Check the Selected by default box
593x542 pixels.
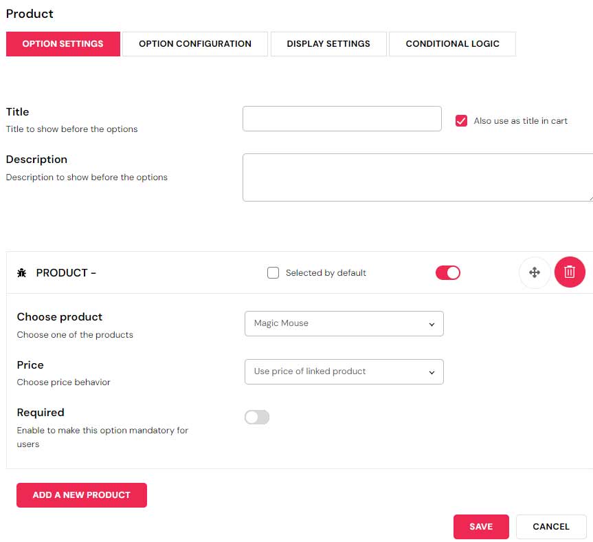coord(273,273)
